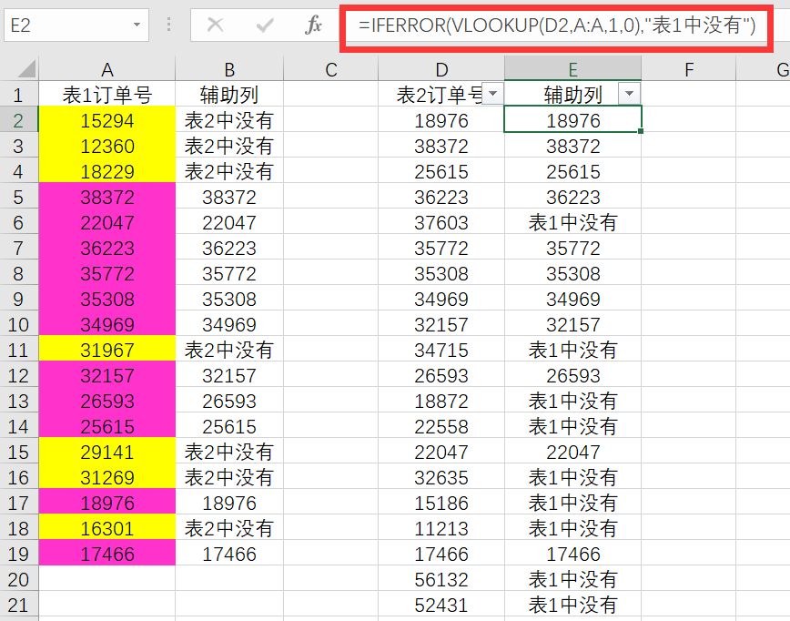Select magenta cell 22047 in column A

click(x=106, y=222)
